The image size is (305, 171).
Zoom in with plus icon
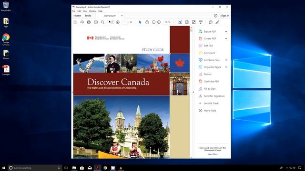159,22
